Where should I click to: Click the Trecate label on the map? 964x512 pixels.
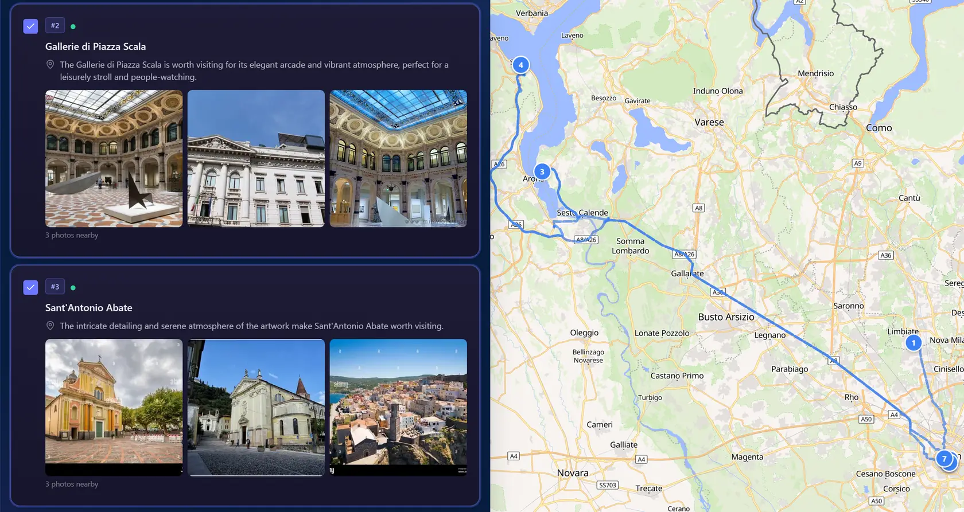coord(649,488)
